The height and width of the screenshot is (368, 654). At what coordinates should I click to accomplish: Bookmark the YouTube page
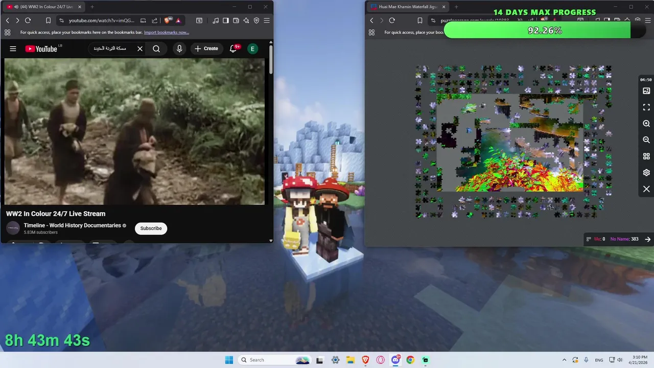pyautogui.click(x=48, y=20)
